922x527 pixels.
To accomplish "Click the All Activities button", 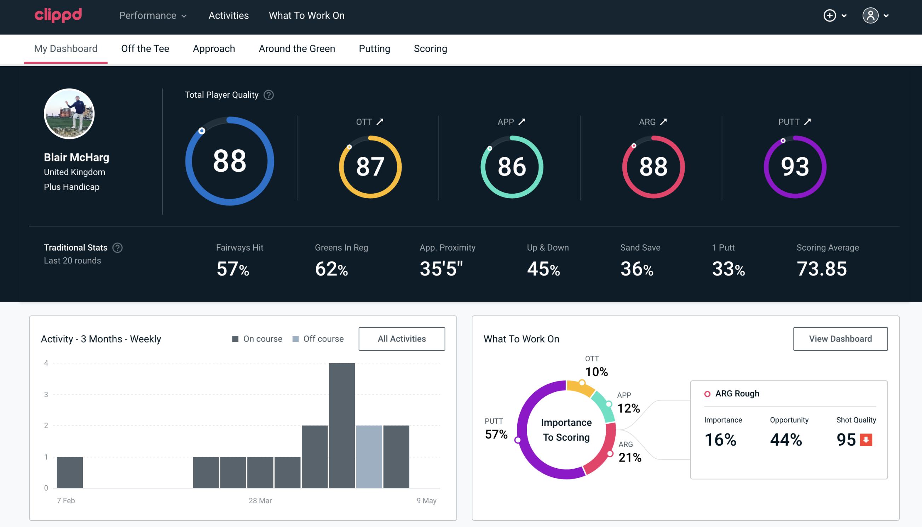I will point(402,338).
